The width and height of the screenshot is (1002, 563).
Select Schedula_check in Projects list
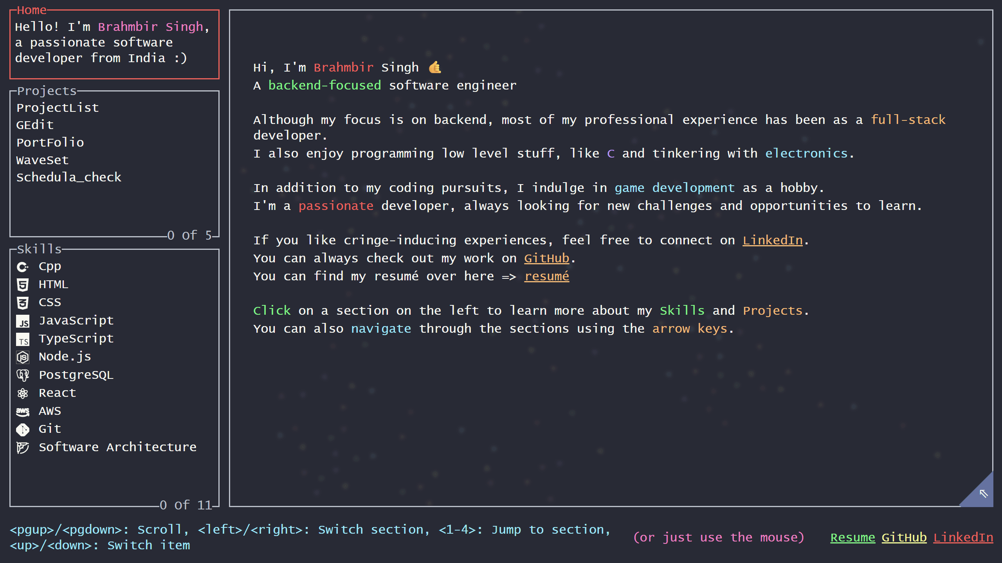tap(69, 178)
